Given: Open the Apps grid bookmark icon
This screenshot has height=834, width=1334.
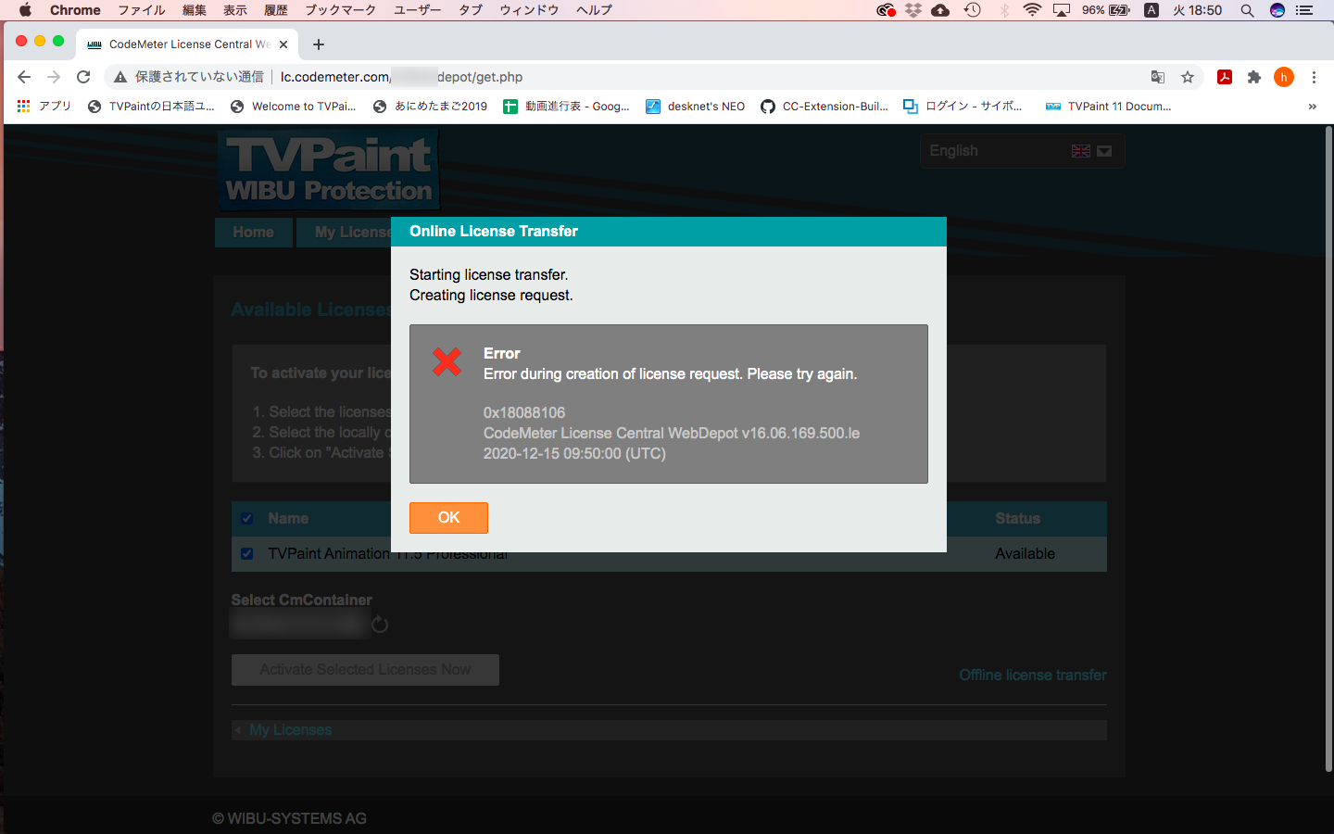Looking at the screenshot, I should (x=23, y=107).
